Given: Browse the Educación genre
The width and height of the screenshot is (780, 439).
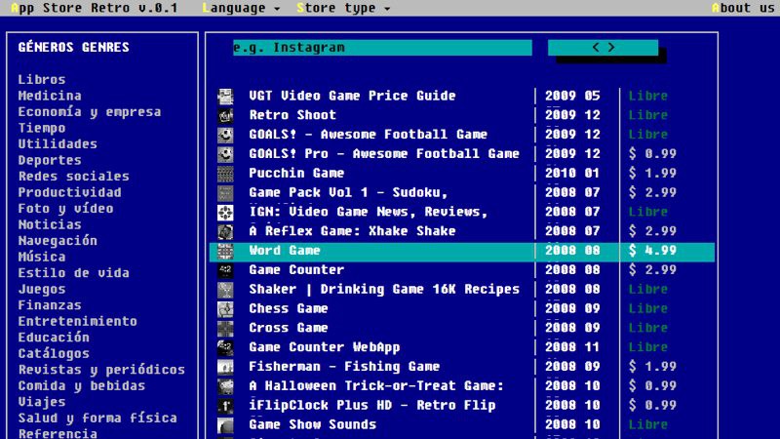Looking at the screenshot, I should coord(54,337).
